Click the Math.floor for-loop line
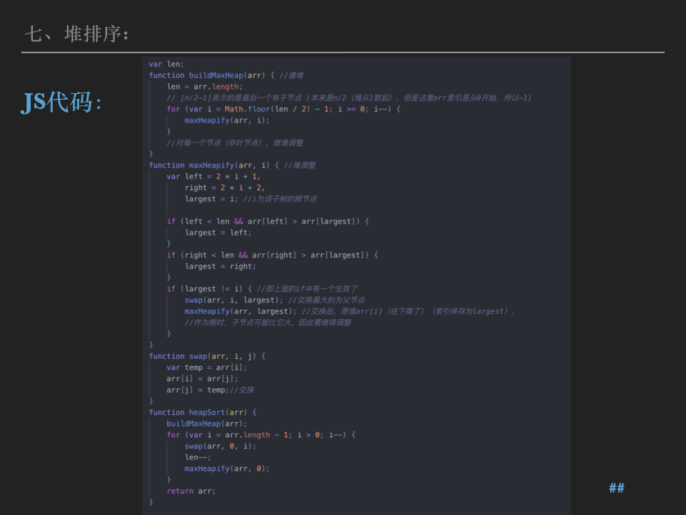 [283, 109]
